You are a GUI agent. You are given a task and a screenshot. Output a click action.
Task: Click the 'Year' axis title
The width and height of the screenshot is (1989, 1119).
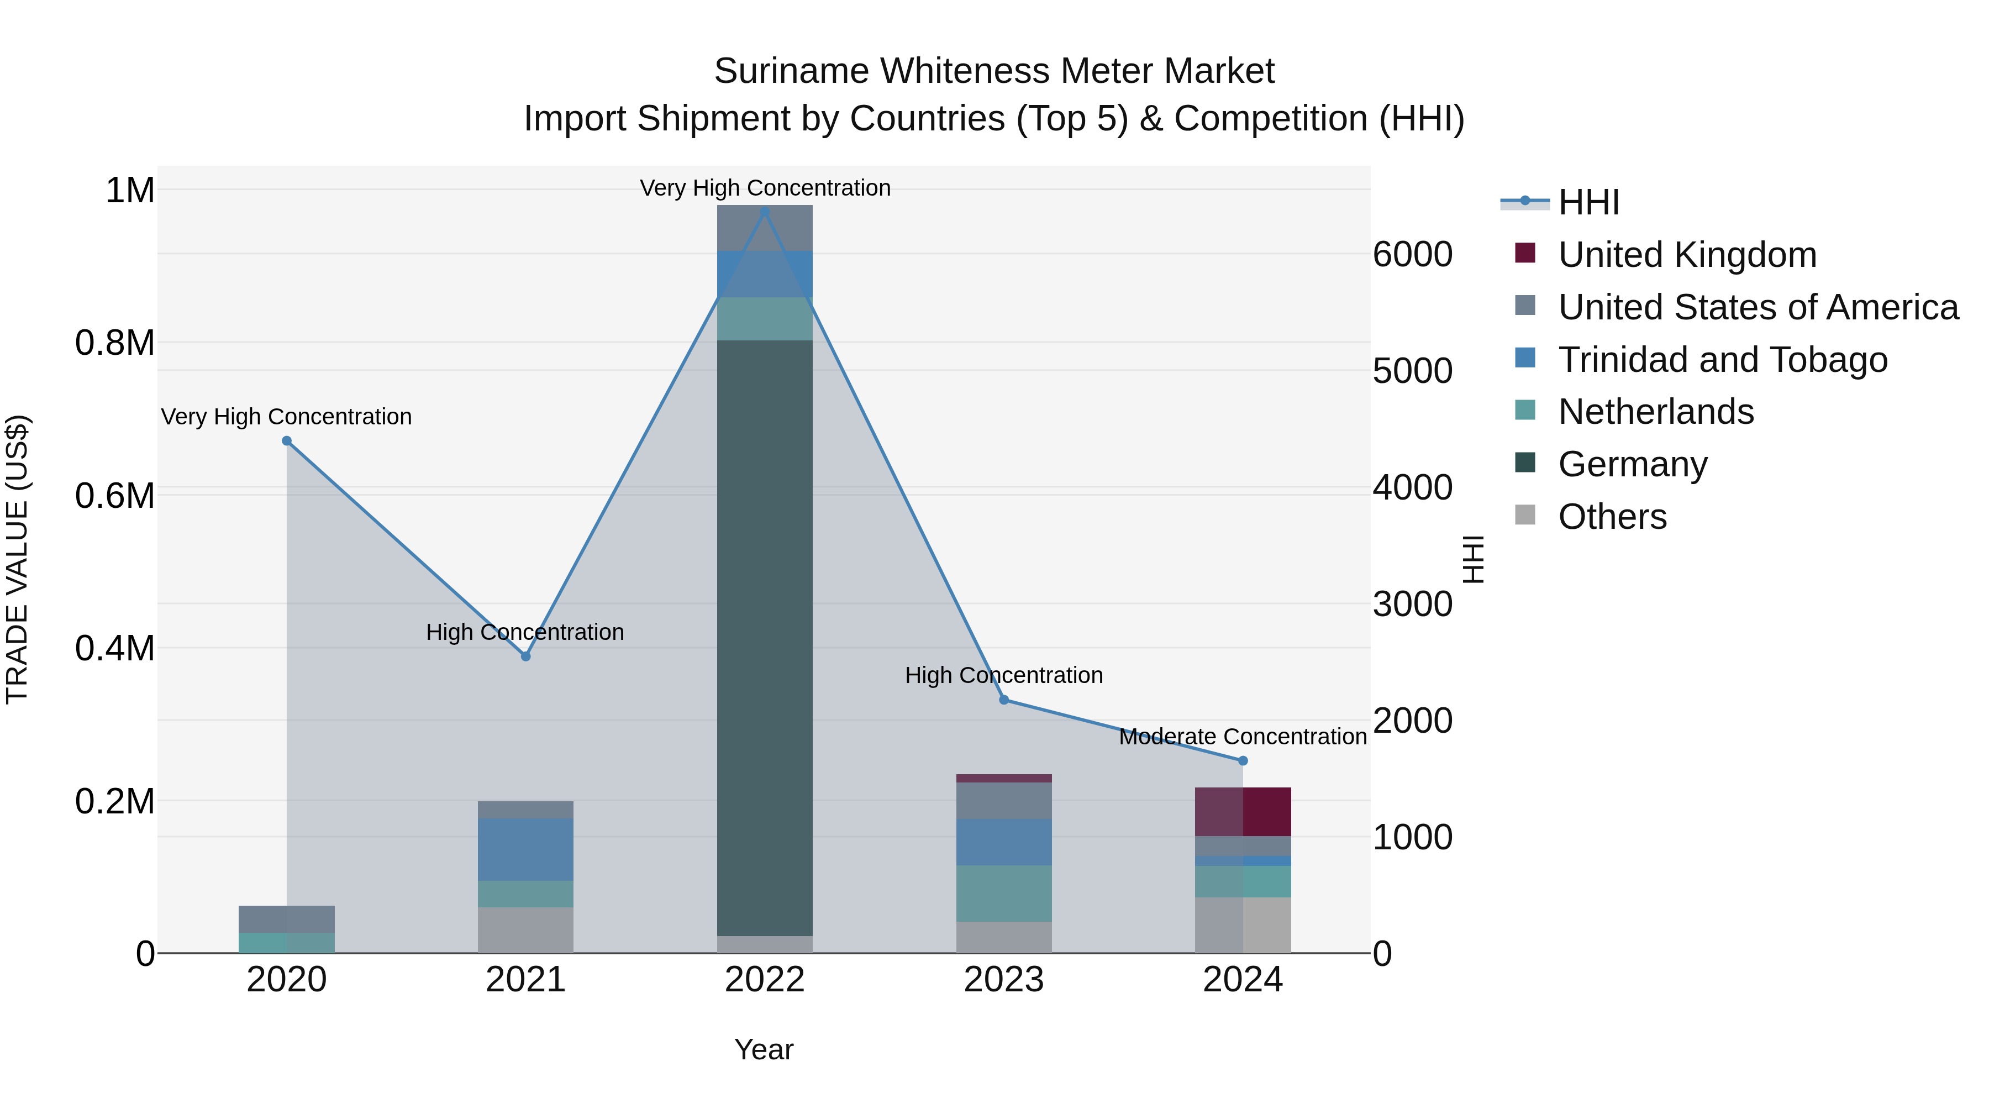click(764, 1049)
